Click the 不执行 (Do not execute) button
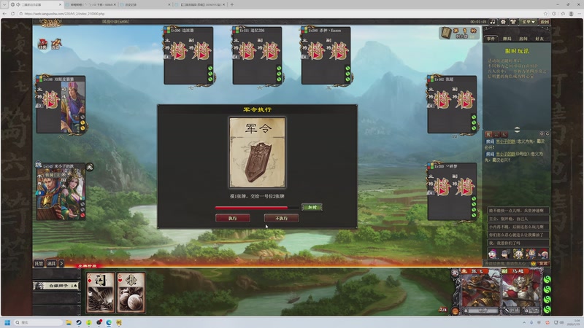Screen dimensions: 584x328 point(281,218)
